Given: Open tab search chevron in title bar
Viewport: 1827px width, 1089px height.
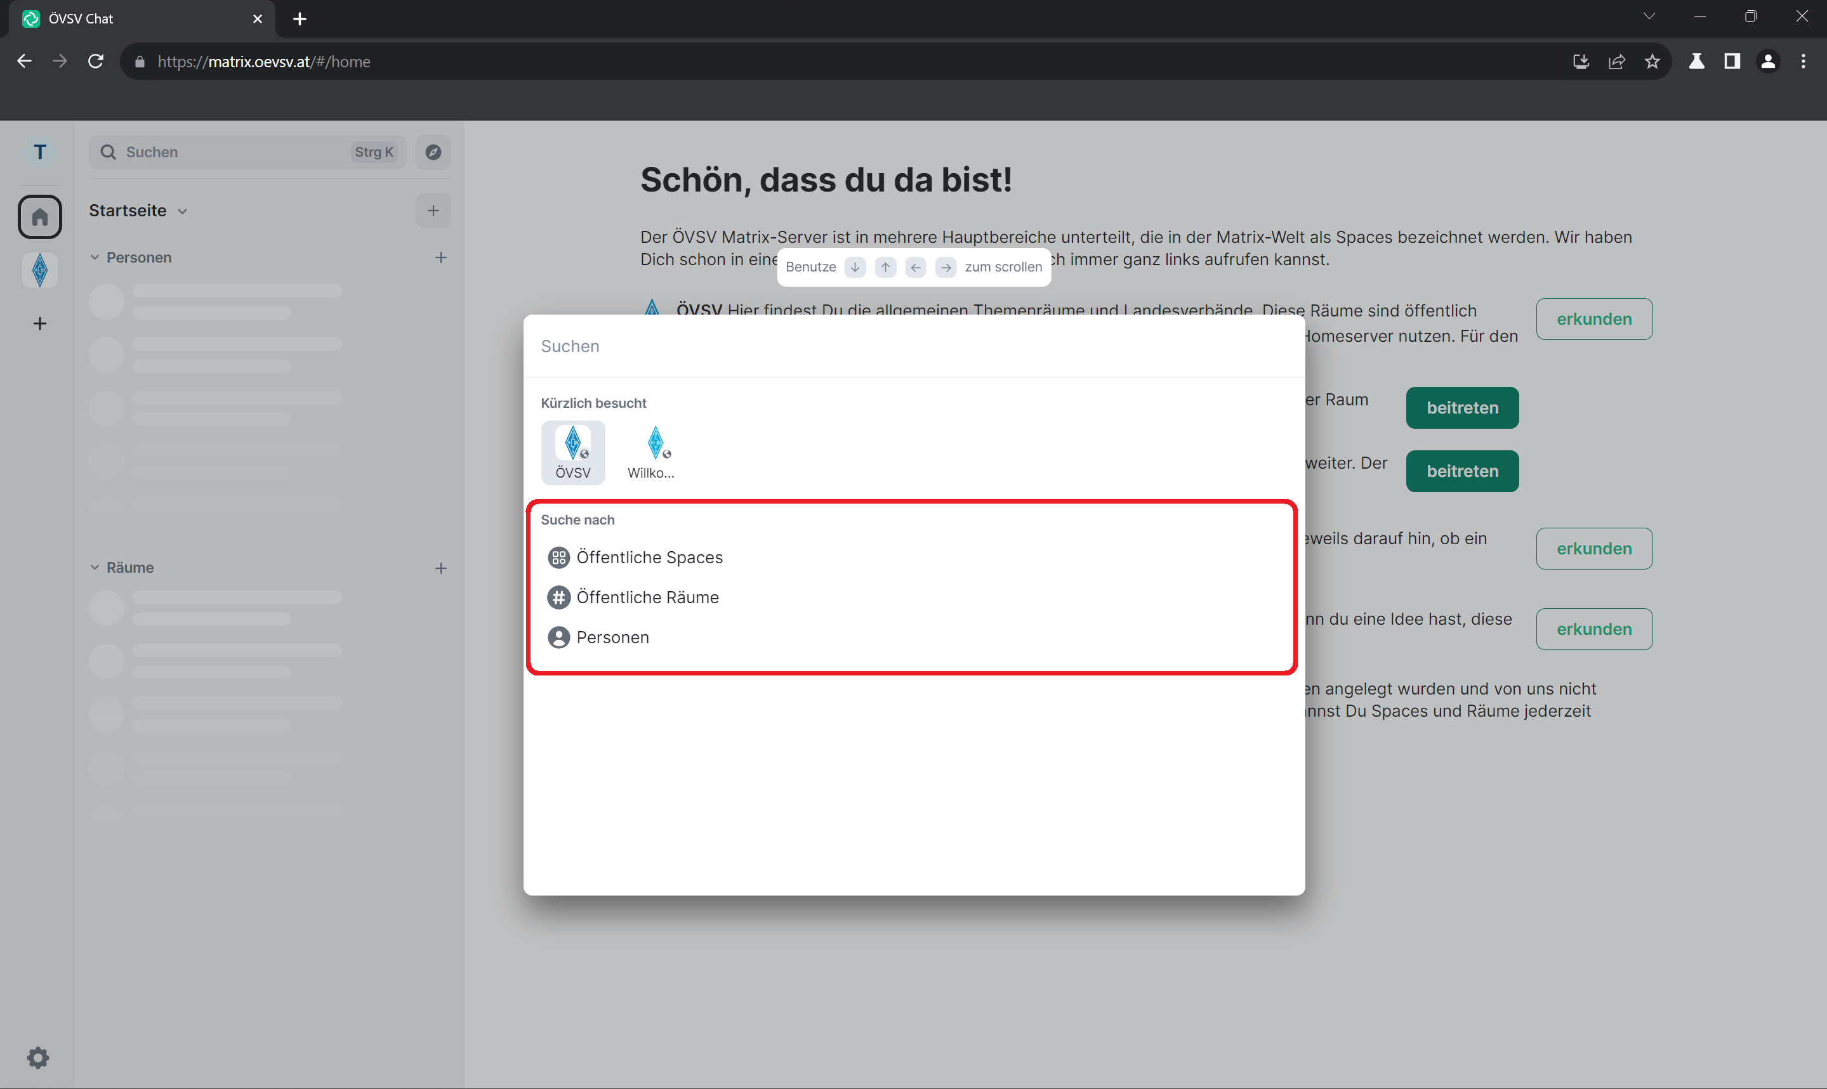Looking at the screenshot, I should (1649, 16).
